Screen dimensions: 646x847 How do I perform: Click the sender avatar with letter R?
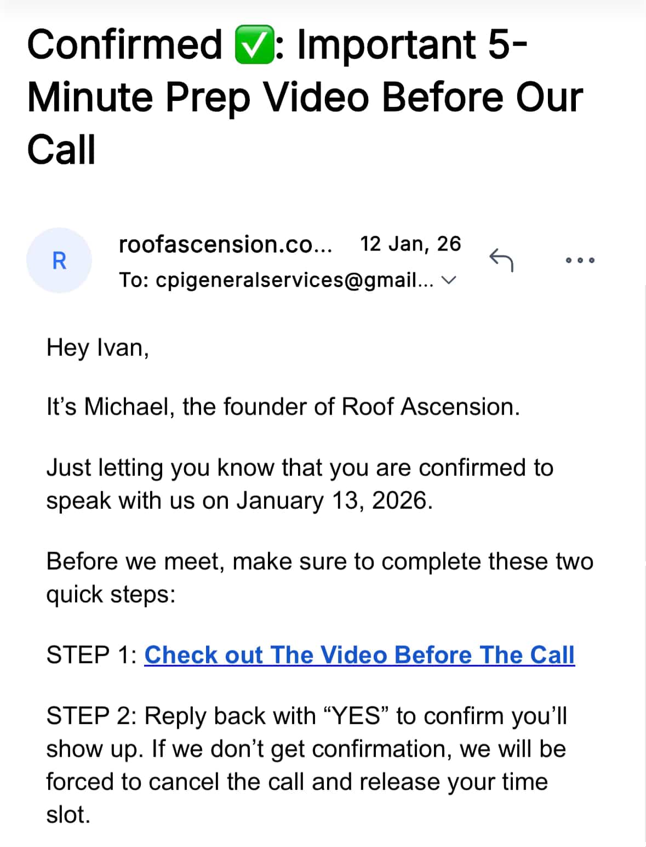coord(59,261)
